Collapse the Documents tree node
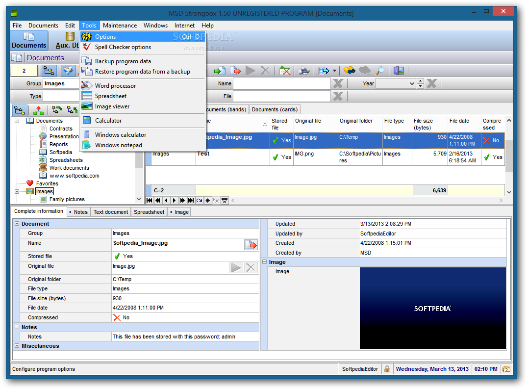 [17, 121]
